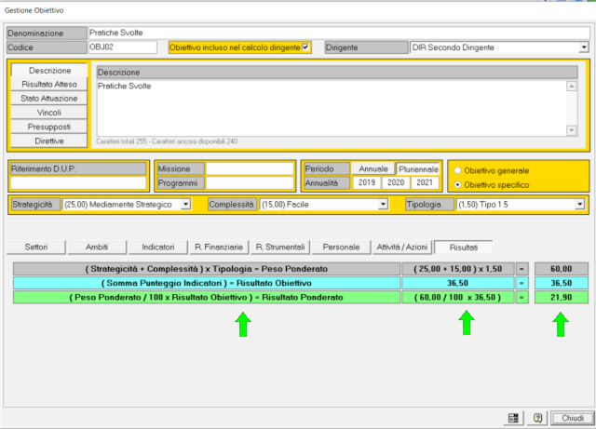
Task: Expand the Dirigente dropdown
Action: tap(584, 47)
